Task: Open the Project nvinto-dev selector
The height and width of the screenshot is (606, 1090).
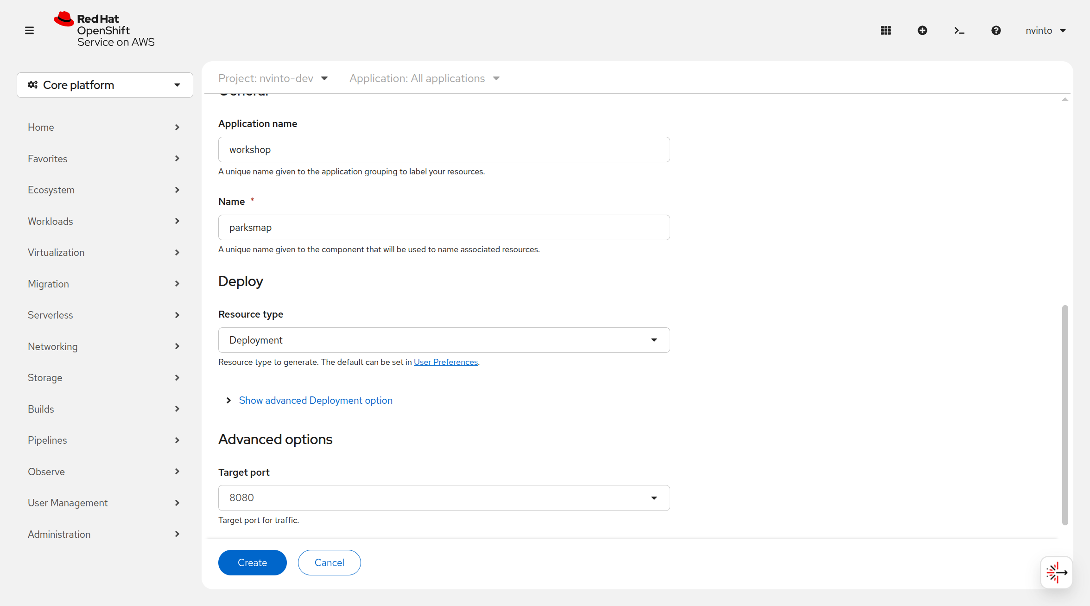Action: coord(273,78)
